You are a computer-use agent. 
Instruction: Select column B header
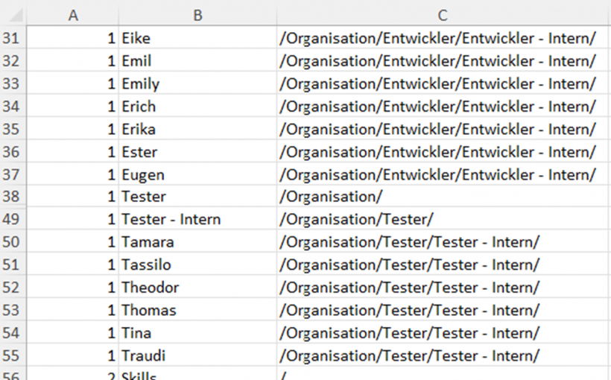pos(197,15)
